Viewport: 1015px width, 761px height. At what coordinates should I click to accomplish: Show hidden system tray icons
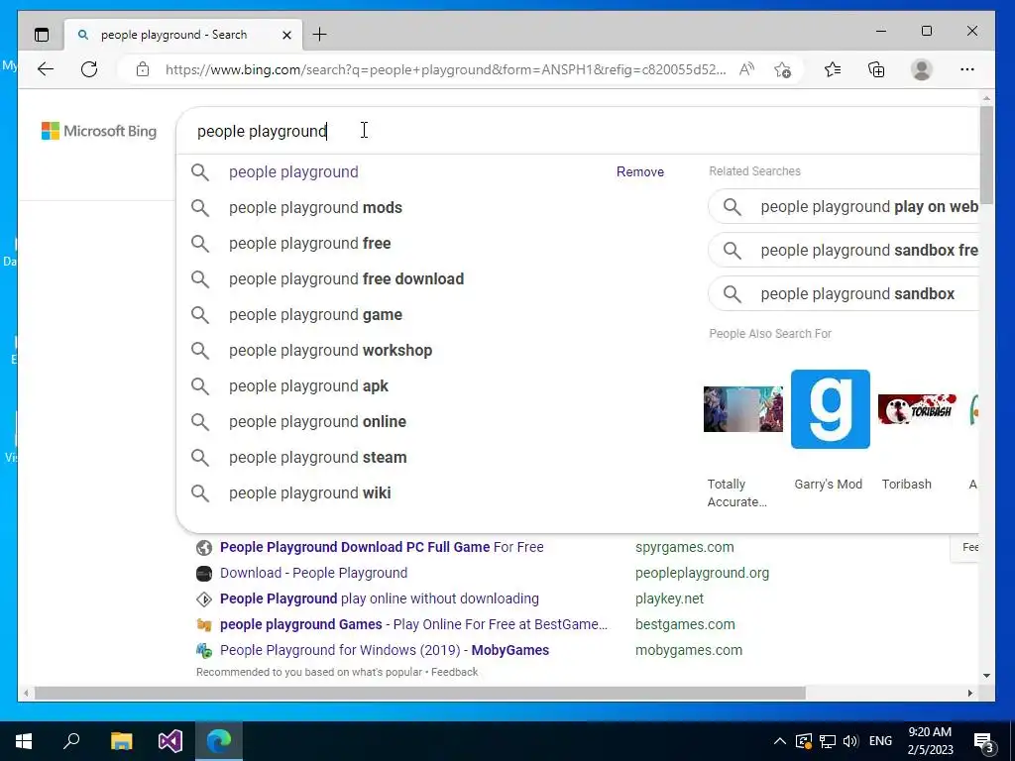780,741
